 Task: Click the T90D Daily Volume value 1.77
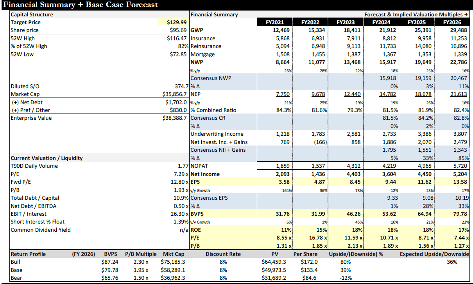tap(184, 166)
